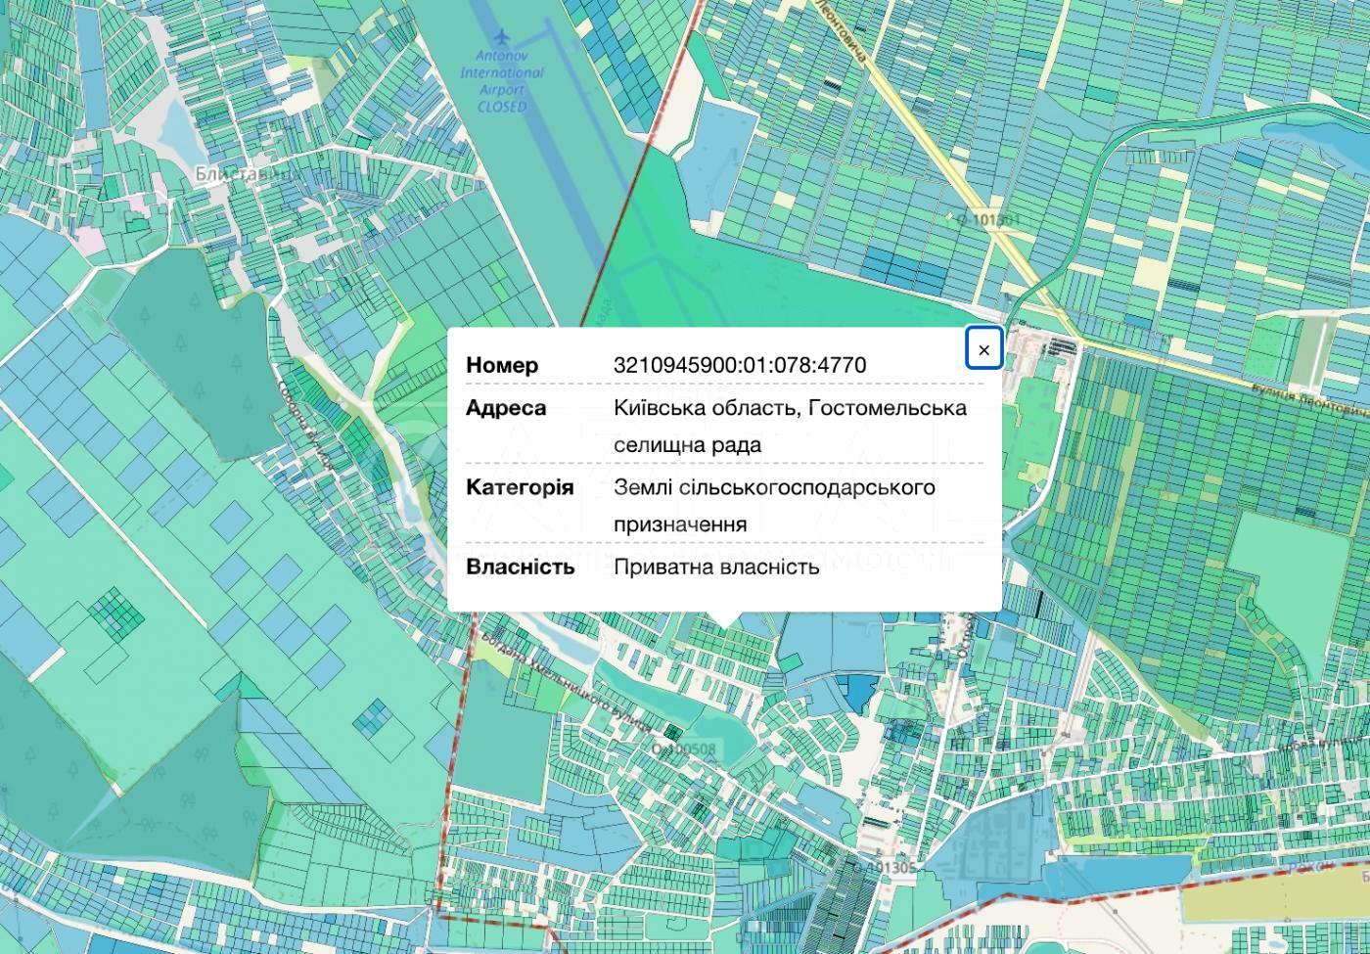Click the airplane icon above Antonov Airport
The height and width of the screenshot is (954, 1370).
click(503, 37)
